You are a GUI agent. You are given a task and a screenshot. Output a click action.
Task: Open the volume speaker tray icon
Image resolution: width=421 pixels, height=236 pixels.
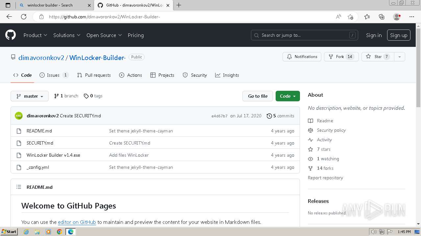374,232
